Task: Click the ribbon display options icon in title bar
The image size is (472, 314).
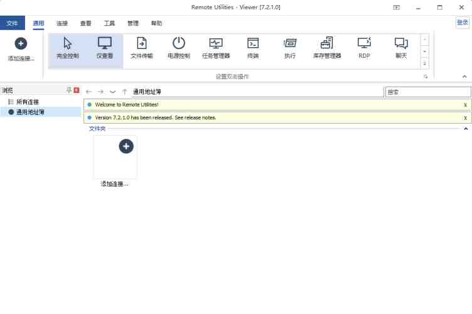Action: point(397,8)
